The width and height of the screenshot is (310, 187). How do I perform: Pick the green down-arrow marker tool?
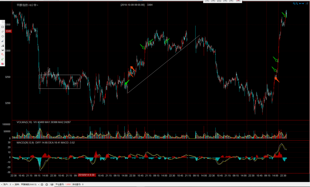[x=3, y=59]
